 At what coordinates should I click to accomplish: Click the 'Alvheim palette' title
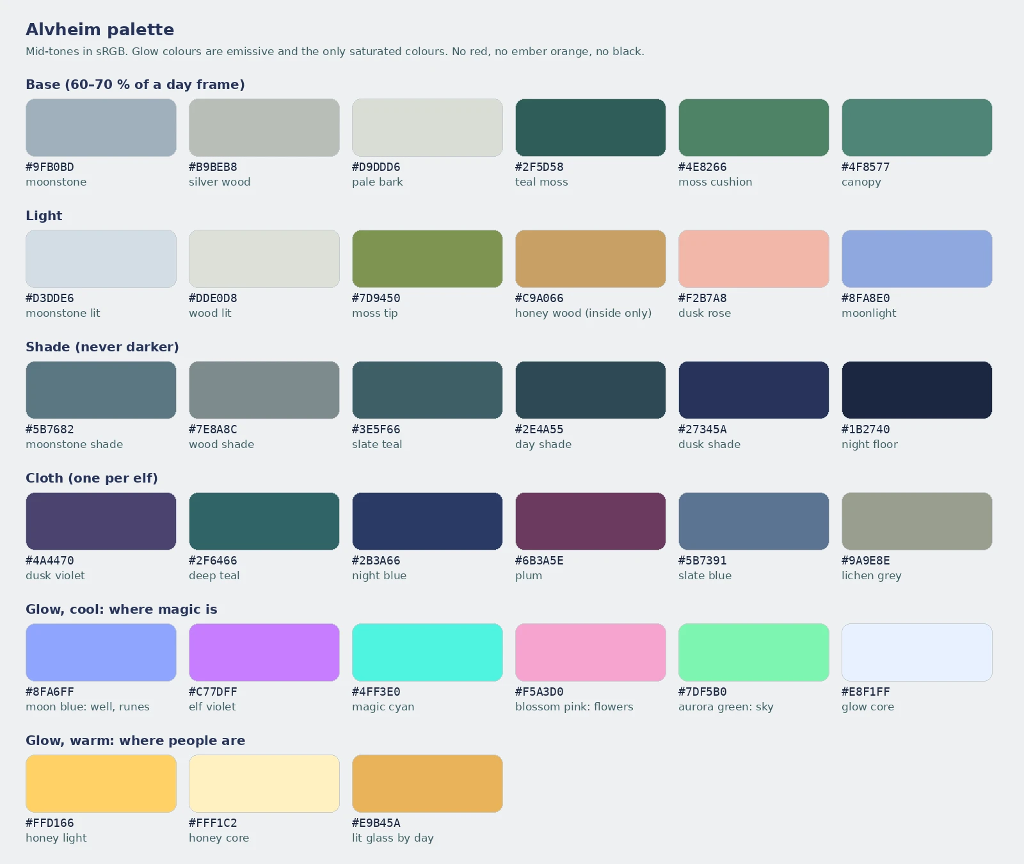click(100, 29)
